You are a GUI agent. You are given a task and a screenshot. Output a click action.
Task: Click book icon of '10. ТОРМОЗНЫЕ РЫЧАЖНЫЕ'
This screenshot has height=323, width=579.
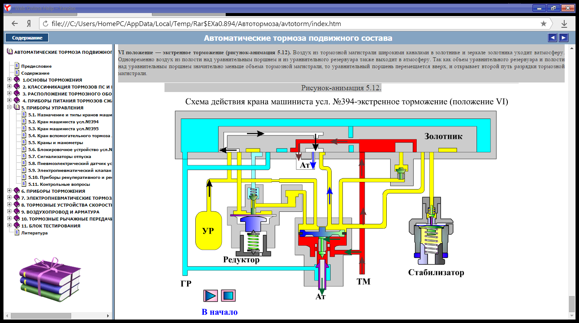tap(17, 219)
